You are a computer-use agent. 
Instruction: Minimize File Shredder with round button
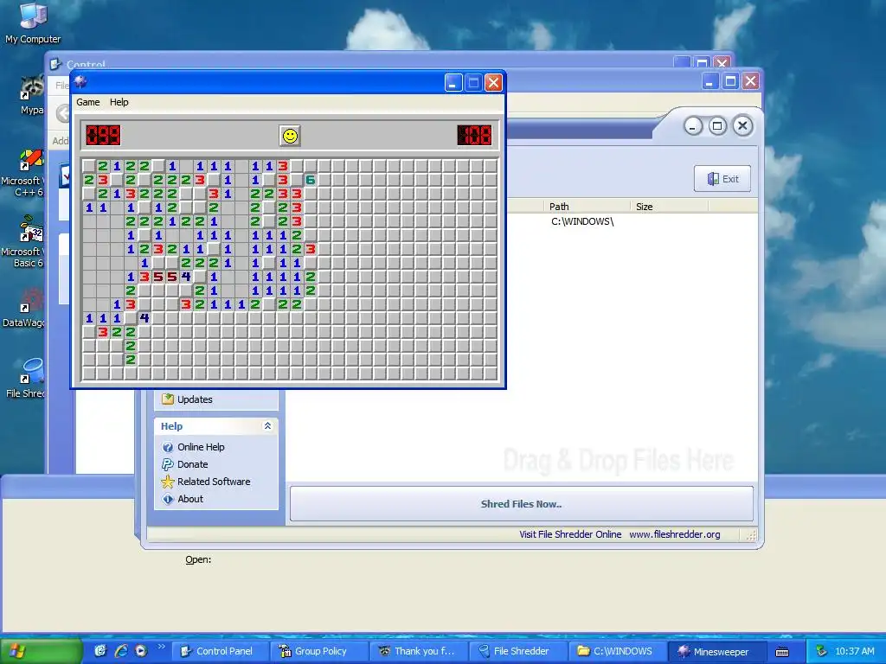(x=693, y=126)
